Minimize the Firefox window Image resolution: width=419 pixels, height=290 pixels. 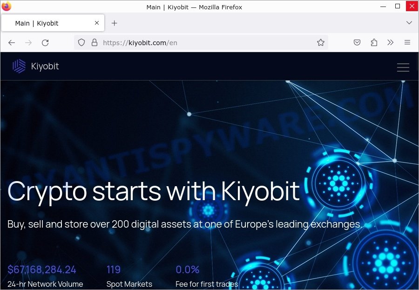pyautogui.click(x=383, y=7)
